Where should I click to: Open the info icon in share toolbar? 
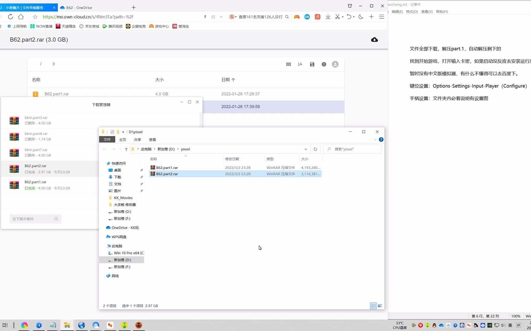[x=324, y=64]
